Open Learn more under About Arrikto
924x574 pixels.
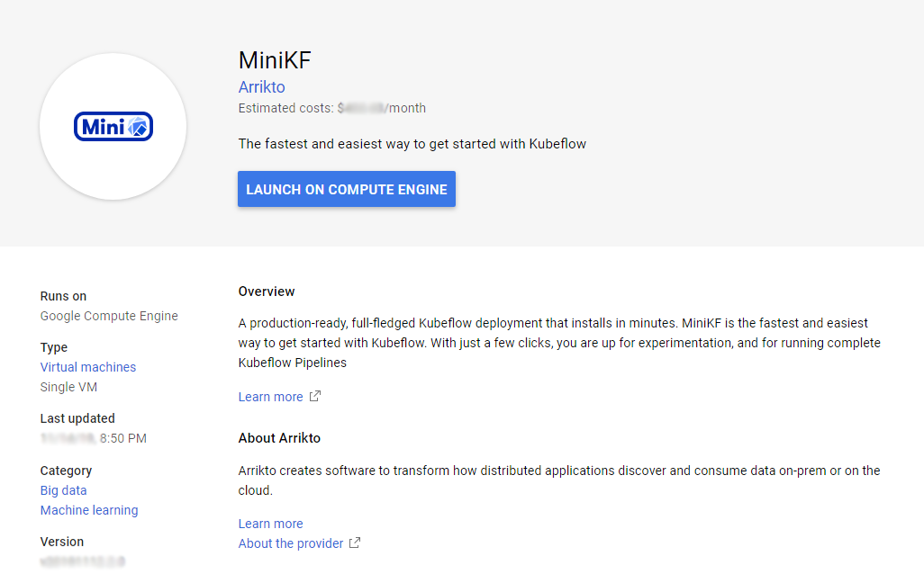point(270,524)
